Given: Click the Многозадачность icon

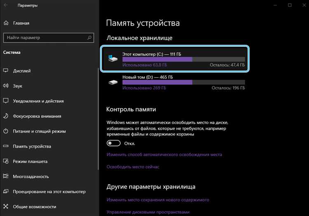Looking at the screenshot, I should [6, 176].
